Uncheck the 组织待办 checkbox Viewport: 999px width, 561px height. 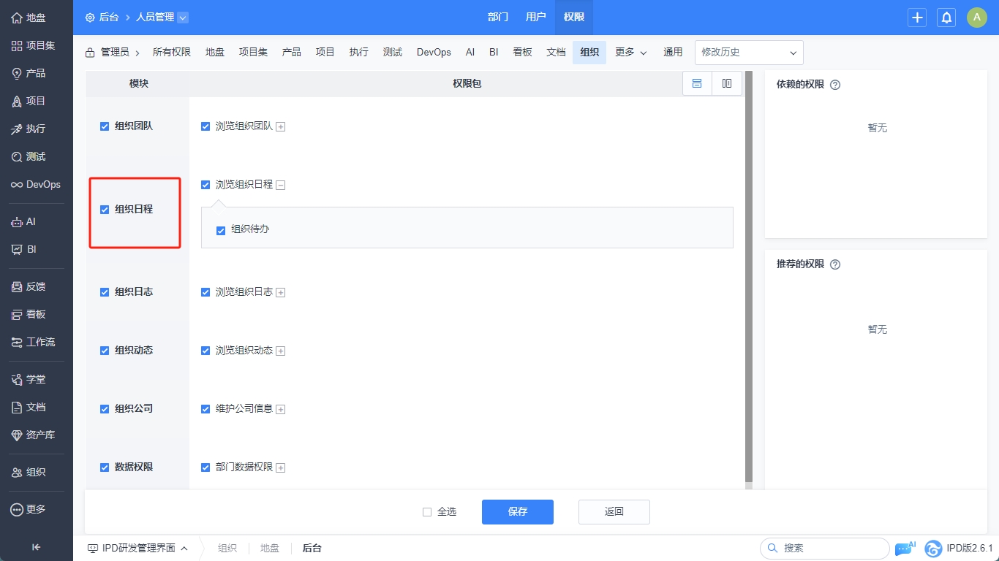coord(221,231)
